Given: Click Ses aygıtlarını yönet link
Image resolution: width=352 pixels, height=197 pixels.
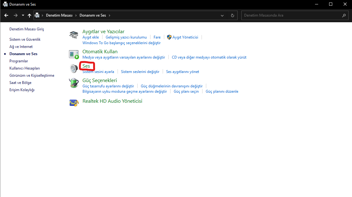Looking at the screenshot, I should tap(182, 72).
